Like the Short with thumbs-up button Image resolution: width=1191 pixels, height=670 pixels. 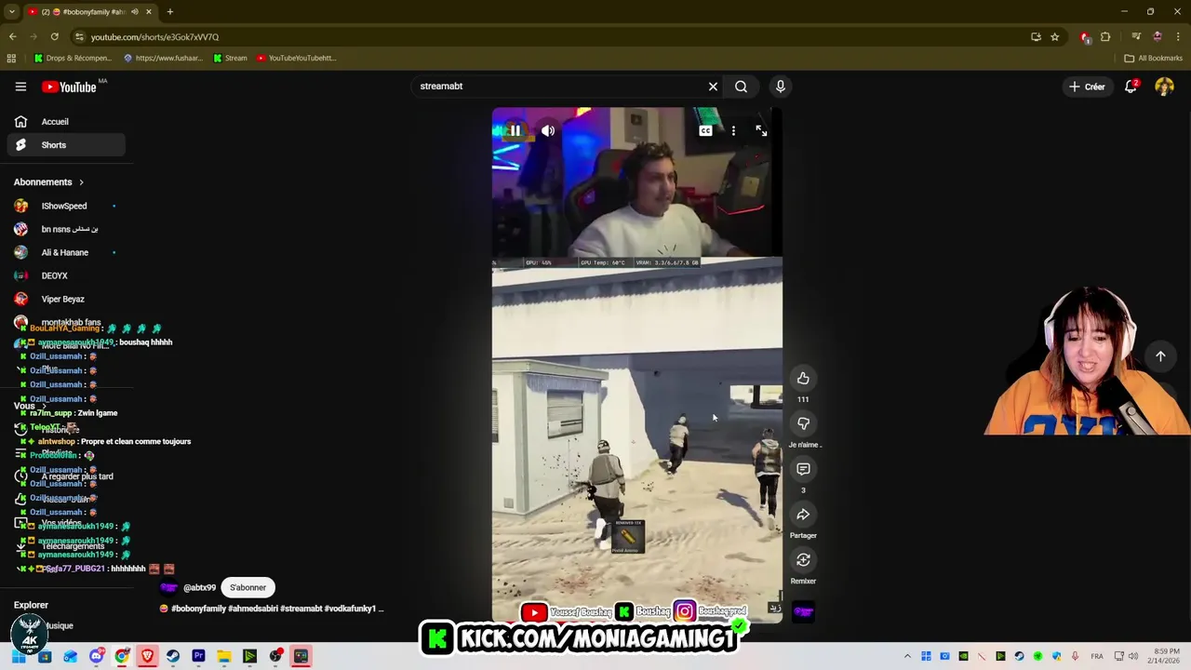click(x=803, y=378)
